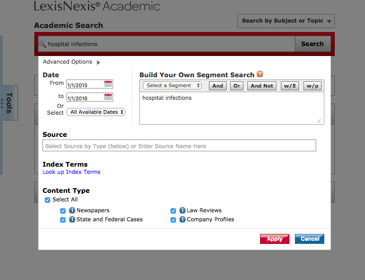Collapse the Advanced Options arrow
The height and width of the screenshot is (280, 365).
point(99,62)
